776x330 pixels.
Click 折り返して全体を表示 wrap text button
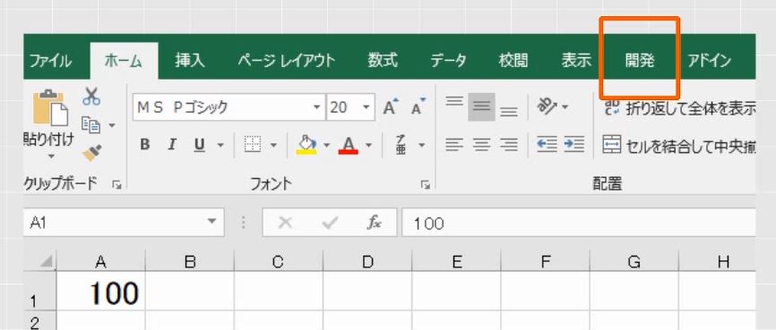click(679, 107)
